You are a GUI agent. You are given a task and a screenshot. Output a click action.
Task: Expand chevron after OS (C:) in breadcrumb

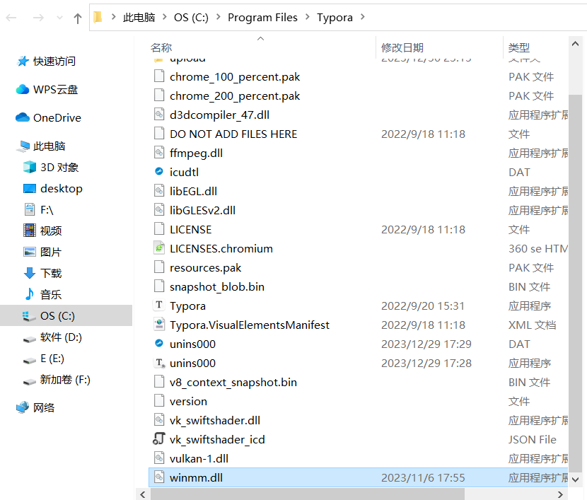point(219,17)
